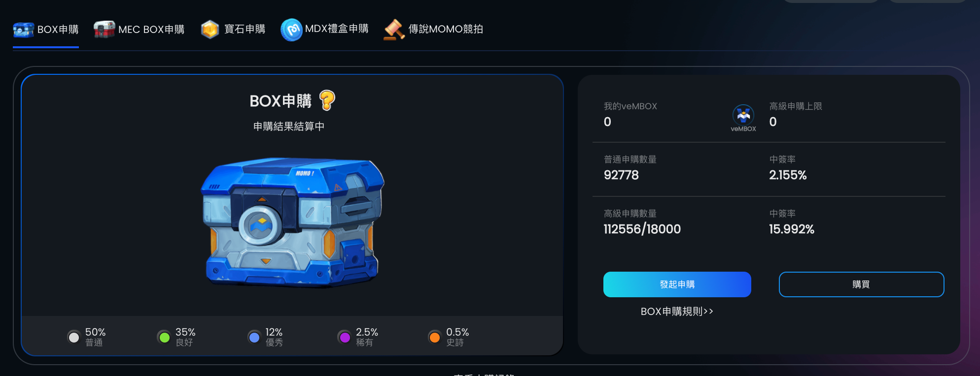Click the white 普通 50% rarity dot

pyautogui.click(x=74, y=337)
